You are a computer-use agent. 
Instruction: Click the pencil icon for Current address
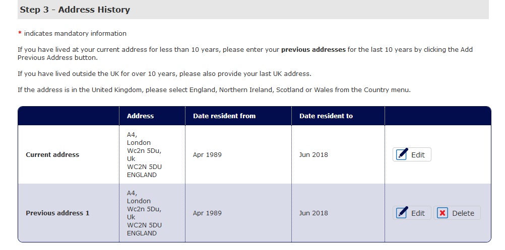(402, 154)
